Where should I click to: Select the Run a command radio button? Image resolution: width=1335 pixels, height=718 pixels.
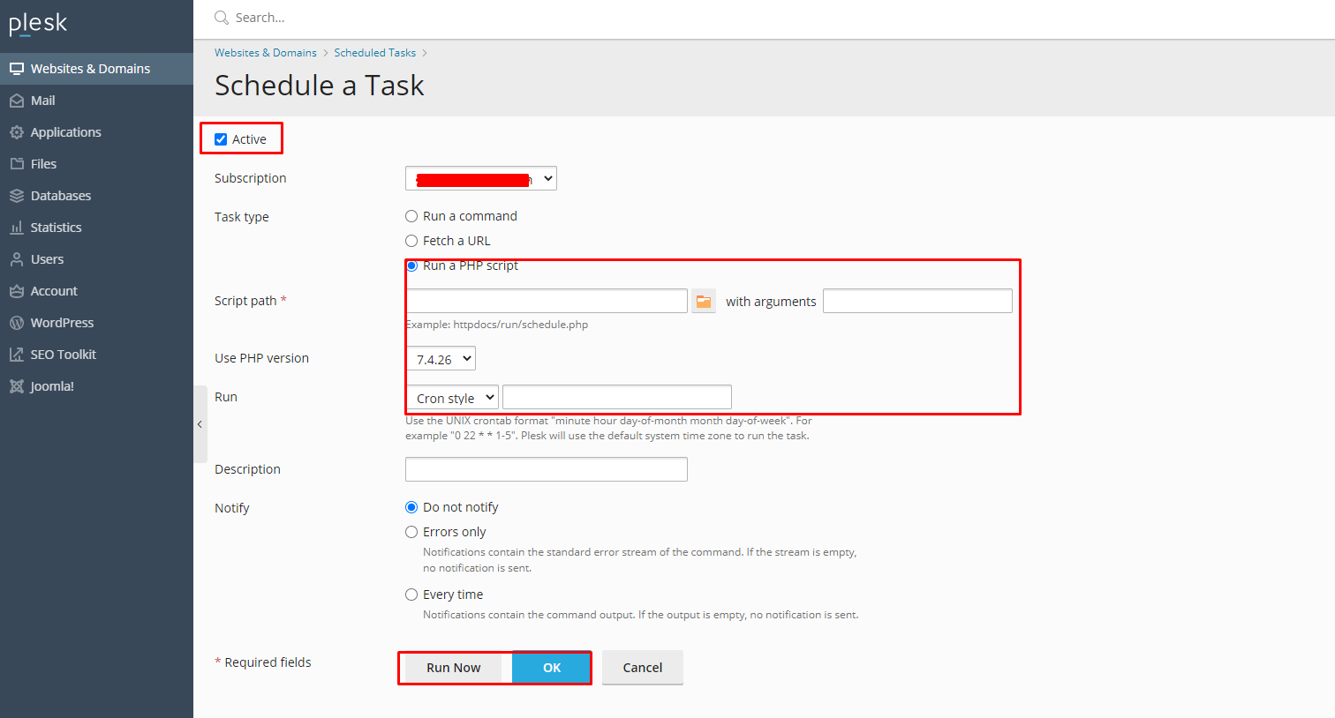(411, 216)
